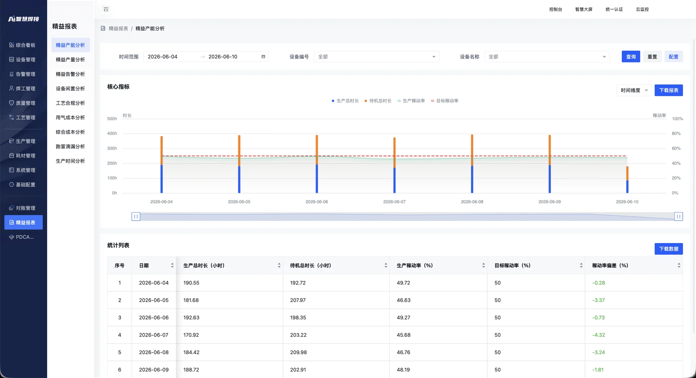Toggle 待机总时长 legend series

tap(378, 101)
